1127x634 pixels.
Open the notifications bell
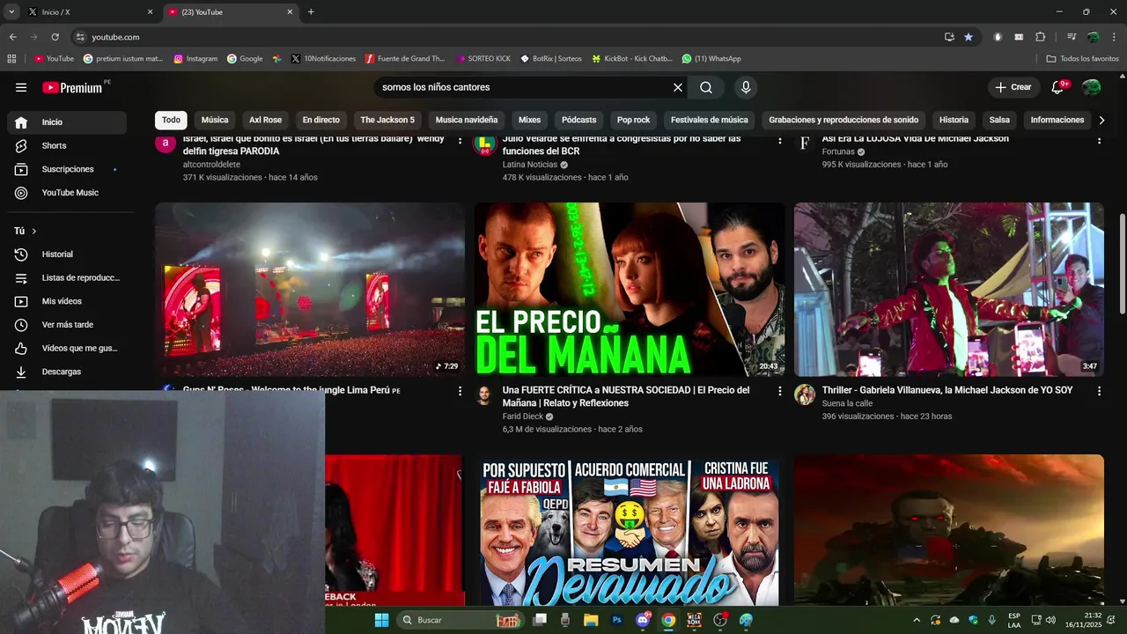pyautogui.click(x=1058, y=87)
